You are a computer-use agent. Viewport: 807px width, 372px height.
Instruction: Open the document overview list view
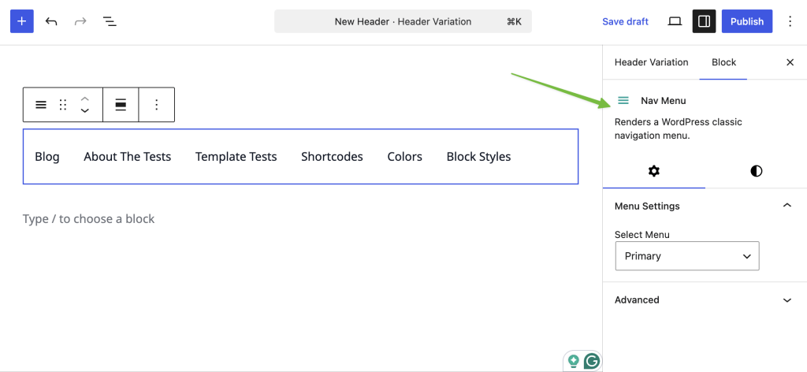110,21
